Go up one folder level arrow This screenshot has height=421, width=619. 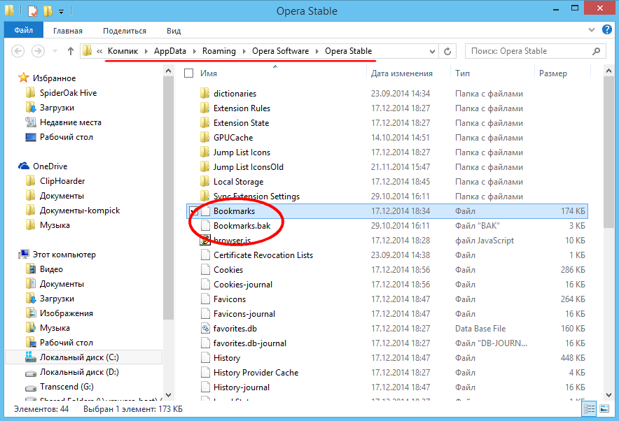point(71,51)
